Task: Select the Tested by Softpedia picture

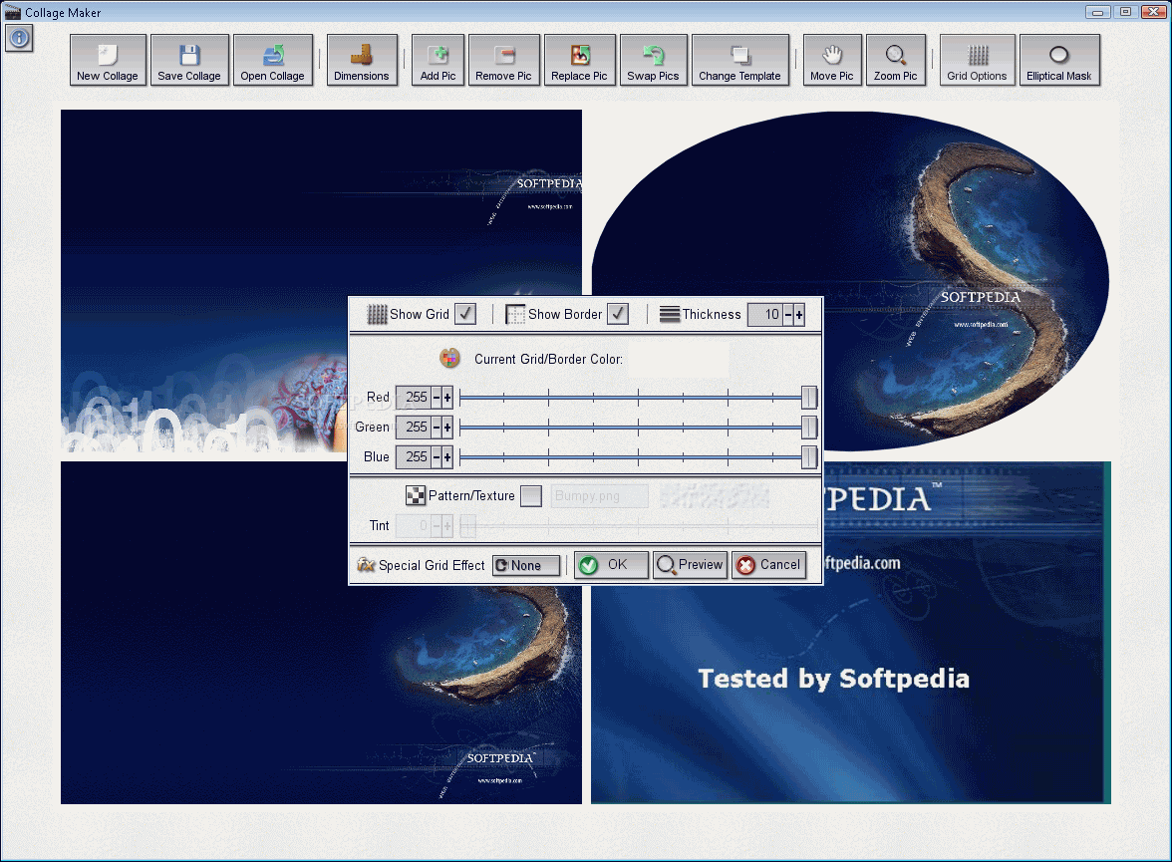Action: (x=851, y=696)
